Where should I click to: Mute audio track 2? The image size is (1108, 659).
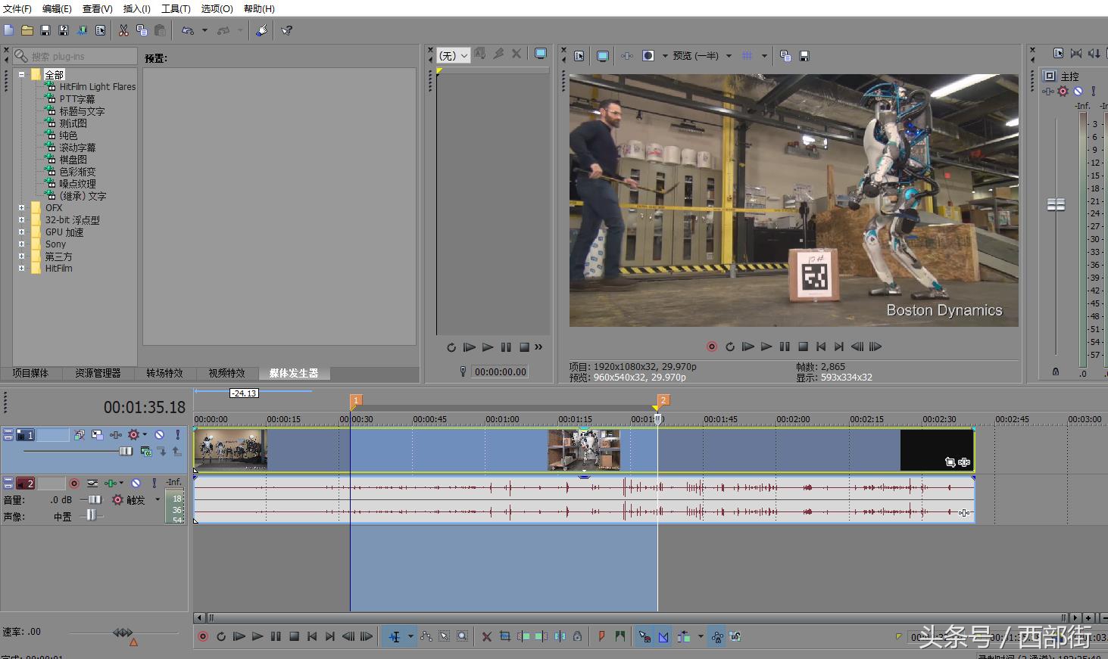(136, 483)
